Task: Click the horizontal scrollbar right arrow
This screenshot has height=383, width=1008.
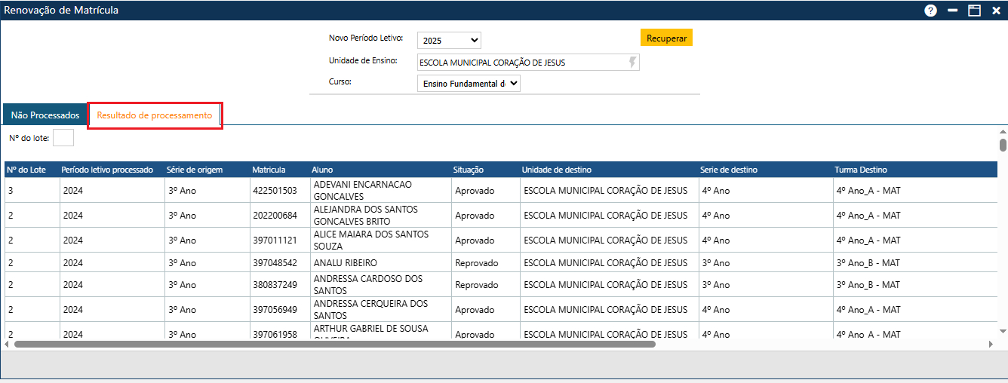Action: coord(991,345)
